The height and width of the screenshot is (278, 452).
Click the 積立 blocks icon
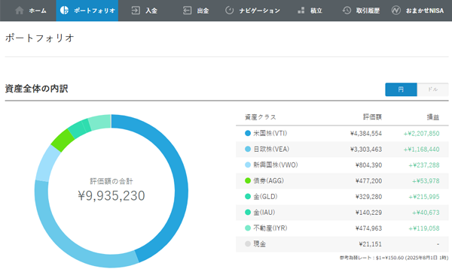(301, 11)
